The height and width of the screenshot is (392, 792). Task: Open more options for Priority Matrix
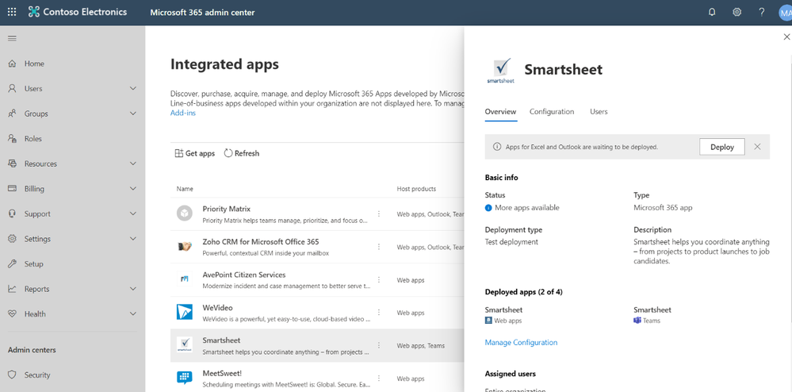pyautogui.click(x=379, y=213)
